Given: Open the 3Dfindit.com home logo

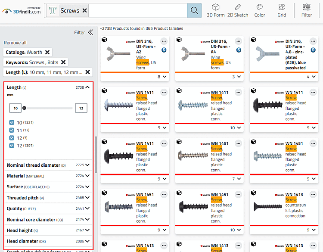Looking at the screenshot, I should [x=22, y=10].
